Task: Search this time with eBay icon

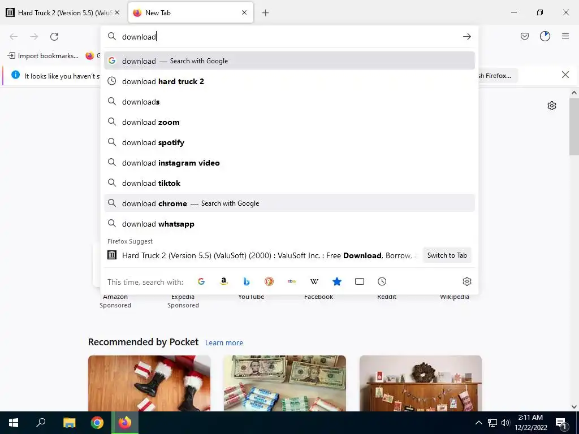Action: coord(292,281)
